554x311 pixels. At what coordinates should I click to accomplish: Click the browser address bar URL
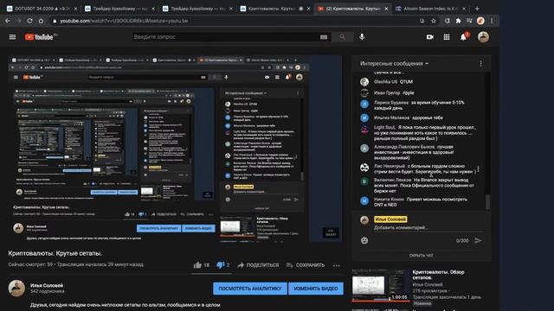click(124, 21)
